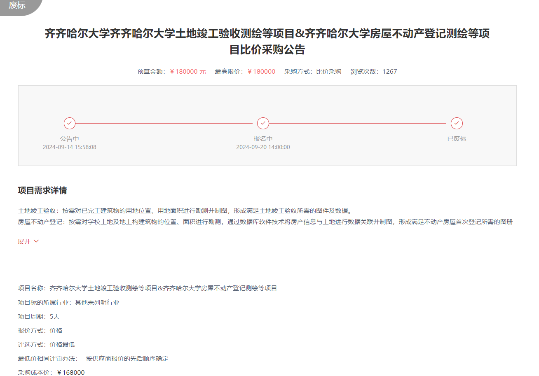
Task: Click the 废标 status badge
Action: [x=17, y=6]
